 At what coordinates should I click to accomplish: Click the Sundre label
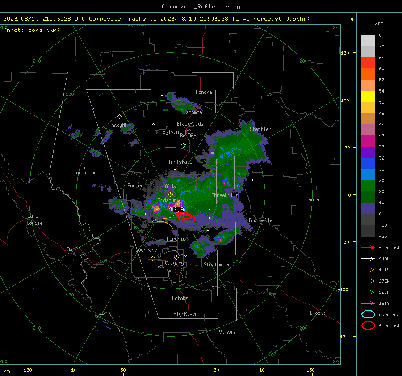point(135,185)
